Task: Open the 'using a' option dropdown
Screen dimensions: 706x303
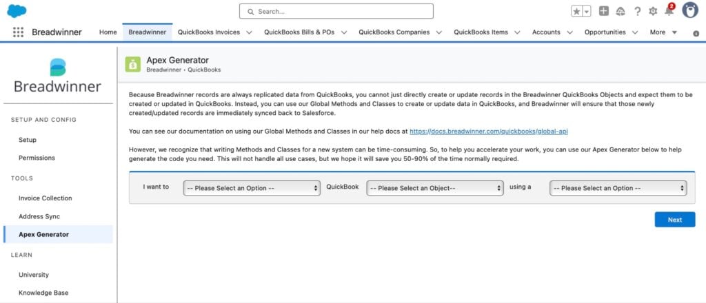Action: [x=618, y=188]
